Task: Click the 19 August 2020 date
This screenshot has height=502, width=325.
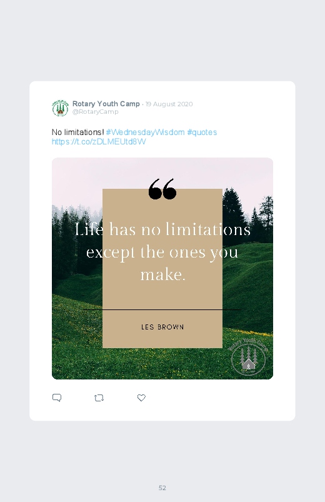Action: pyautogui.click(x=169, y=104)
